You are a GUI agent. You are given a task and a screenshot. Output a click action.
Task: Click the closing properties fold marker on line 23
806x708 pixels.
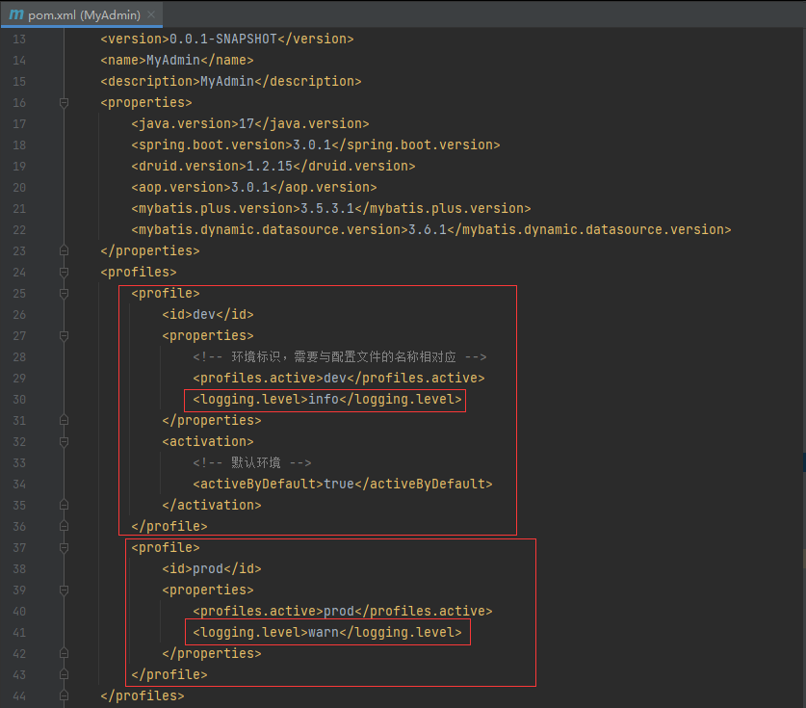64,250
